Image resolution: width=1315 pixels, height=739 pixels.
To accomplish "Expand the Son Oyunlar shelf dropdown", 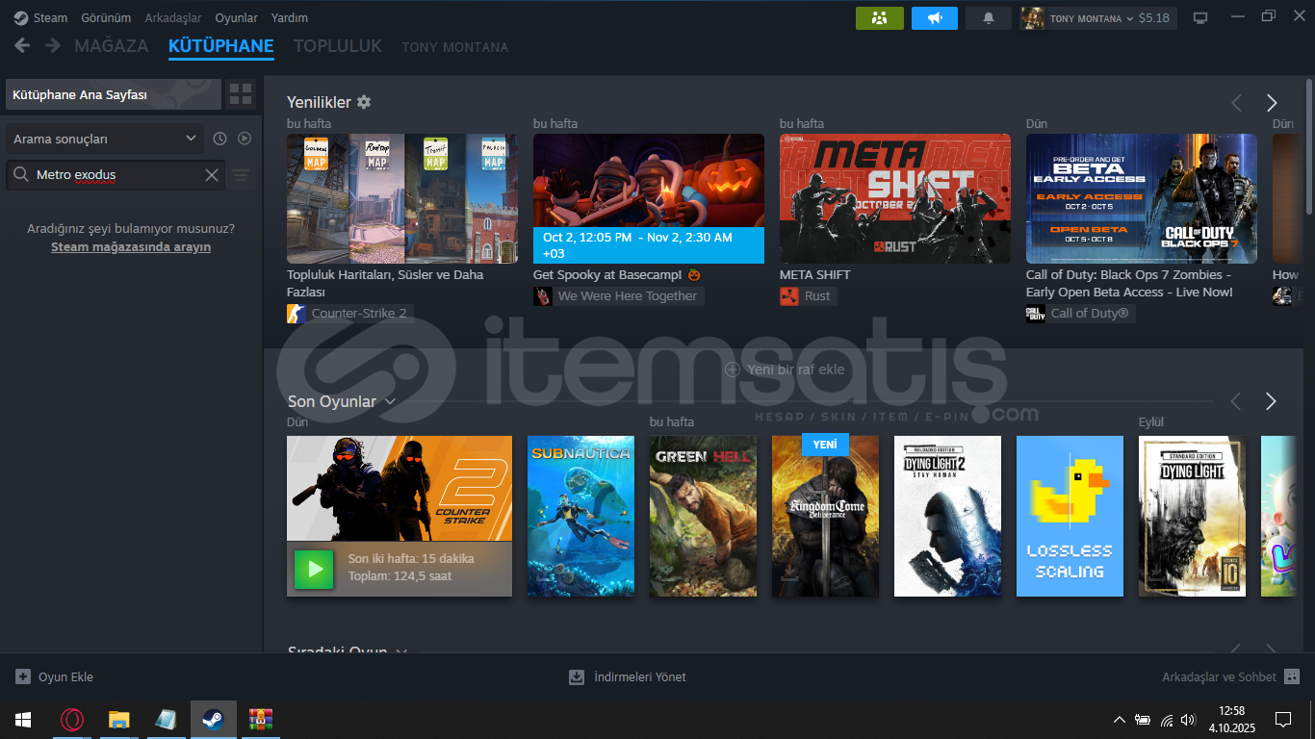I will (390, 401).
